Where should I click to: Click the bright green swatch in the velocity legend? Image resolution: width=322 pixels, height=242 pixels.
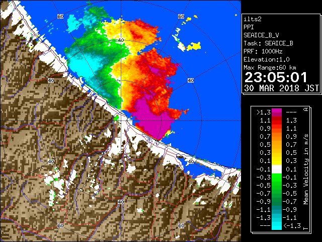coord(277,177)
